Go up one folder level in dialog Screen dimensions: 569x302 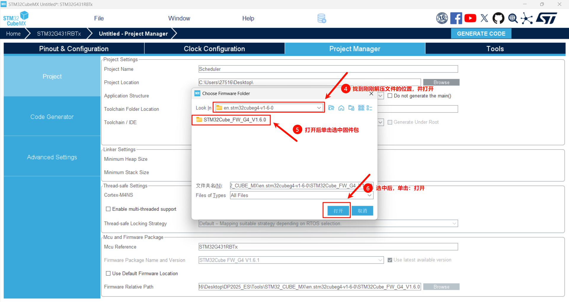pyautogui.click(x=331, y=108)
